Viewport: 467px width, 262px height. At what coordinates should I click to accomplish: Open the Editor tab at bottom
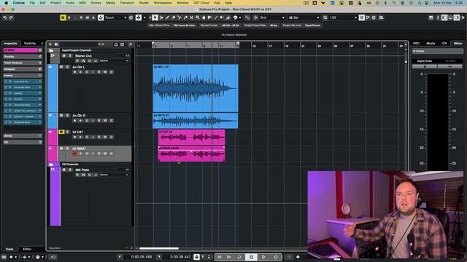click(x=27, y=249)
